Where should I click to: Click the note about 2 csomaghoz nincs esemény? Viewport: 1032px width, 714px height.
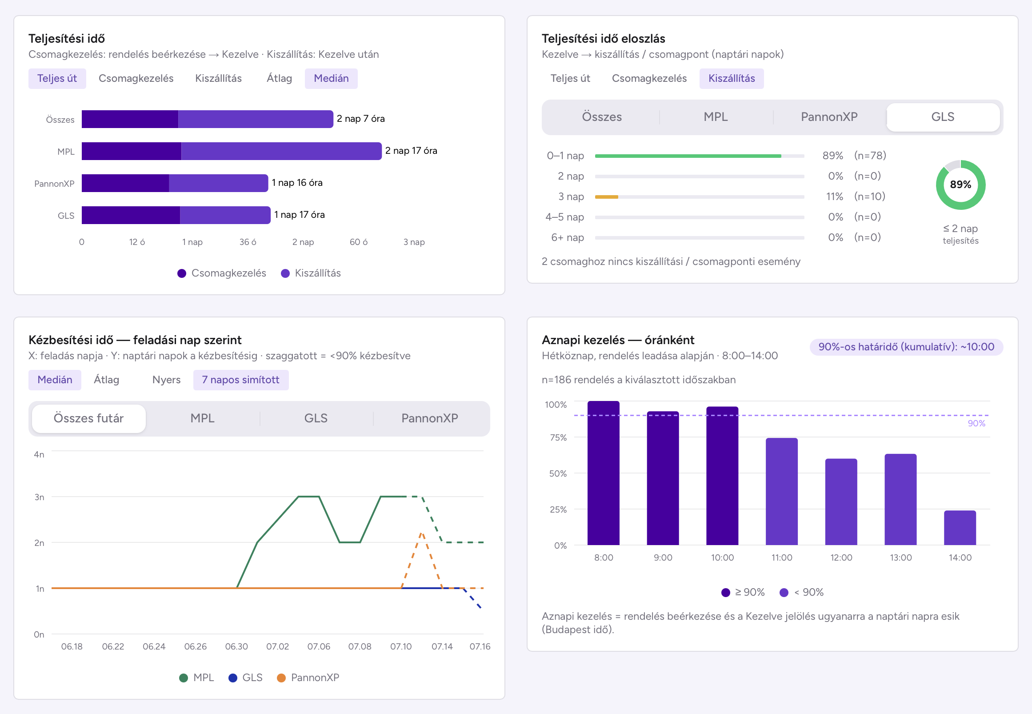[671, 262]
